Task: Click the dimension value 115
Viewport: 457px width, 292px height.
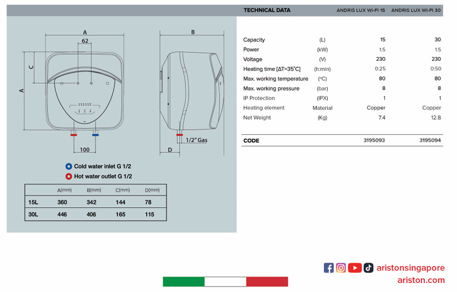Action: coord(150,214)
